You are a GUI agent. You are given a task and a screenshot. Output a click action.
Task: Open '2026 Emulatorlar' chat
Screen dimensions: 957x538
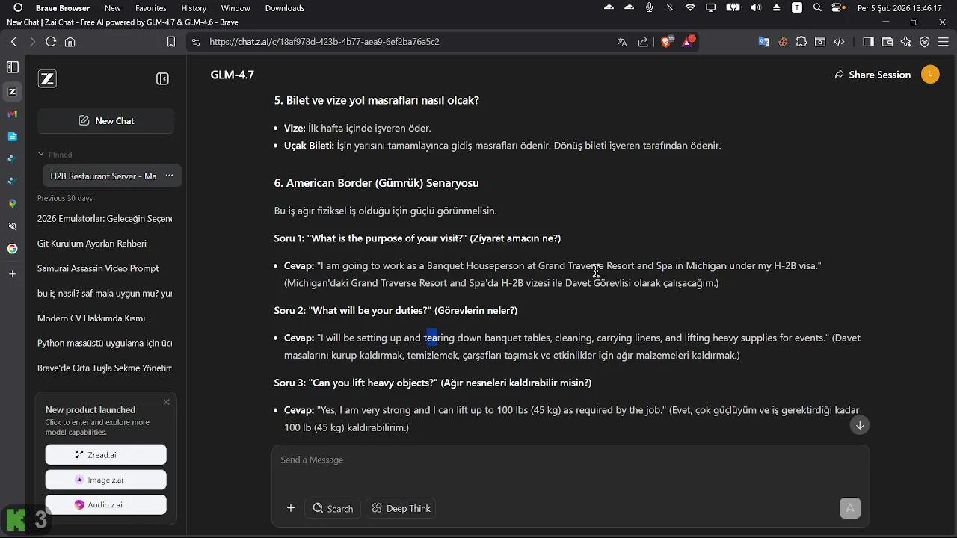pos(105,218)
